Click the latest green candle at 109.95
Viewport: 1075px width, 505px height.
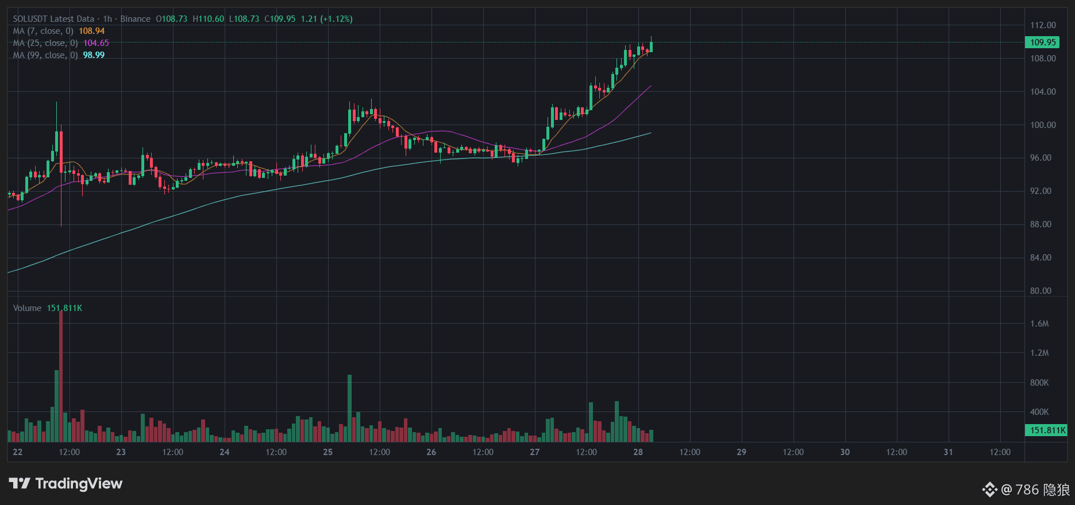coord(651,47)
